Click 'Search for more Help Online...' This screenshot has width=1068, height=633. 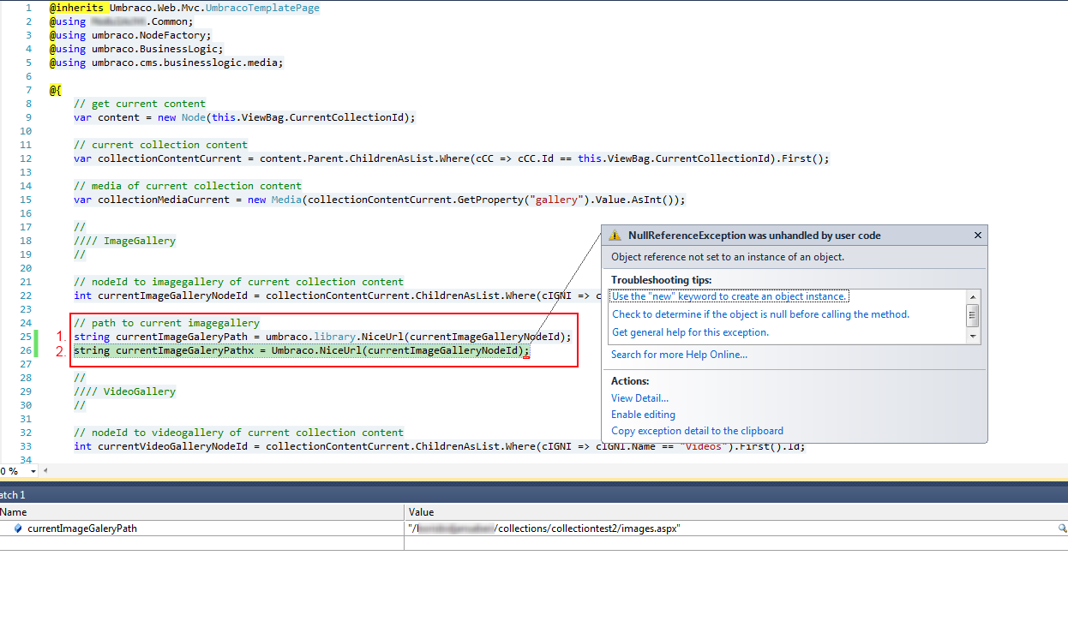tap(679, 355)
